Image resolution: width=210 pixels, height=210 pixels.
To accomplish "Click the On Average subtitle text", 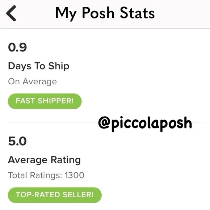I will pyautogui.click(x=33, y=81).
